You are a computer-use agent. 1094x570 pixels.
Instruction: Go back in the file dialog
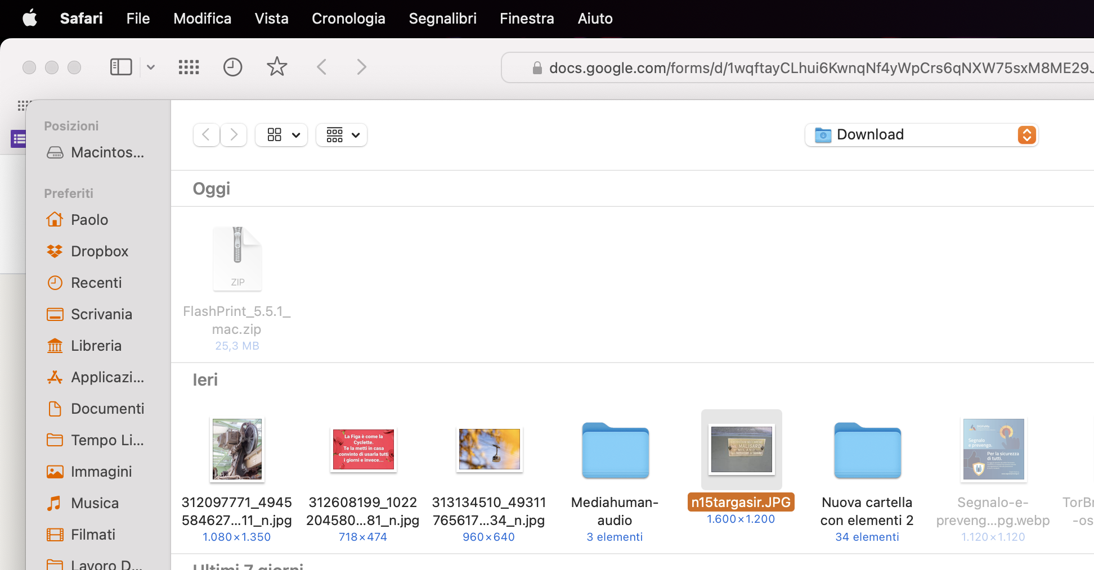[x=206, y=135]
